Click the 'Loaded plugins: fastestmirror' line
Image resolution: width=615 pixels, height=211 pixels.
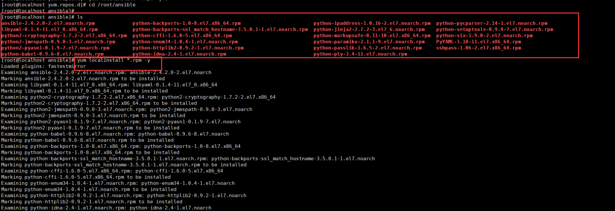tap(44, 67)
